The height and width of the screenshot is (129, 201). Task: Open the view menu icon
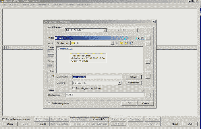132,43
